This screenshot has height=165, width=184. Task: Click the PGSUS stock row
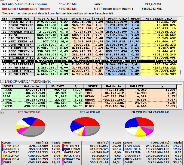tap(42, 90)
